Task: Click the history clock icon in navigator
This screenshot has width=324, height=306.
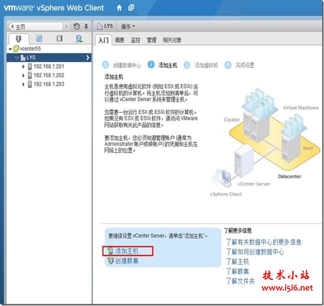Action: (76, 26)
